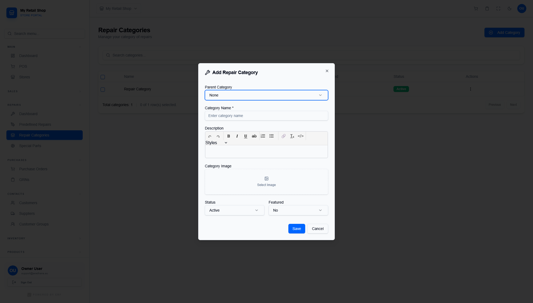Select Repair Categories in the sidebar
This screenshot has width=533, height=303.
pyautogui.click(x=45, y=135)
